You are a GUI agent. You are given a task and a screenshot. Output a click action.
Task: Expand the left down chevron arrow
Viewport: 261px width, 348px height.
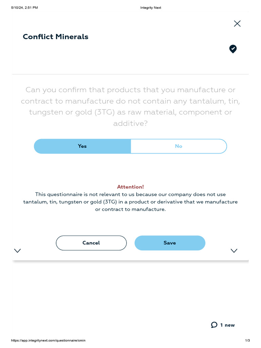pyautogui.click(x=17, y=251)
